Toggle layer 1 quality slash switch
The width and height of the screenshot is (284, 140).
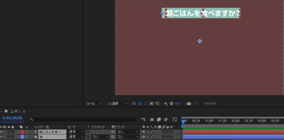[151, 132]
